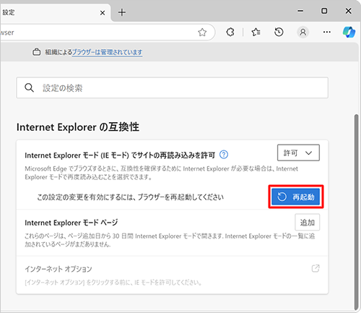Minimize the browser window
The width and height of the screenshot is (361, 313).
point(300,11)
